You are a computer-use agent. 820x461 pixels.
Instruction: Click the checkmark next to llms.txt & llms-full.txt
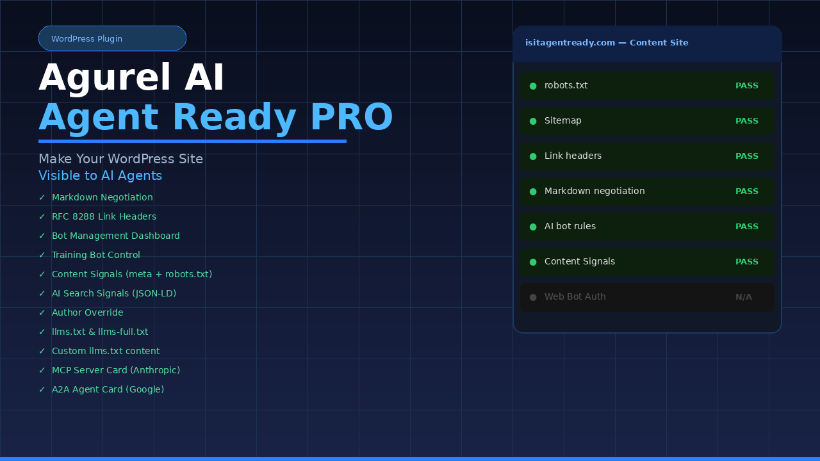coord(42,332)
